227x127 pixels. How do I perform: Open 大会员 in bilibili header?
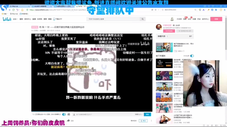[x=179, y=19]
